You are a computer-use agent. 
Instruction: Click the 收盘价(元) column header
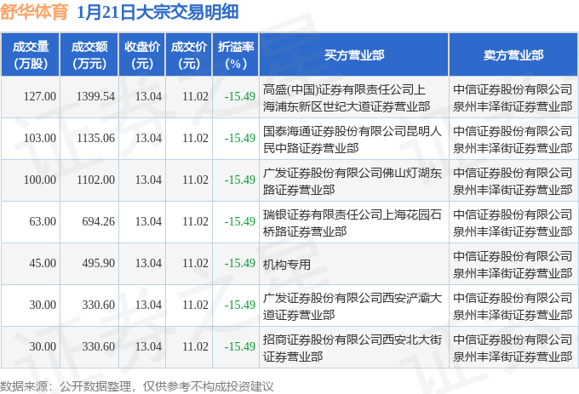[x=142, y=54]
